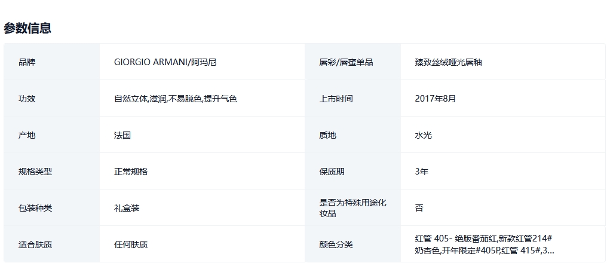Click the 法国 origin value

coord(122,135)
